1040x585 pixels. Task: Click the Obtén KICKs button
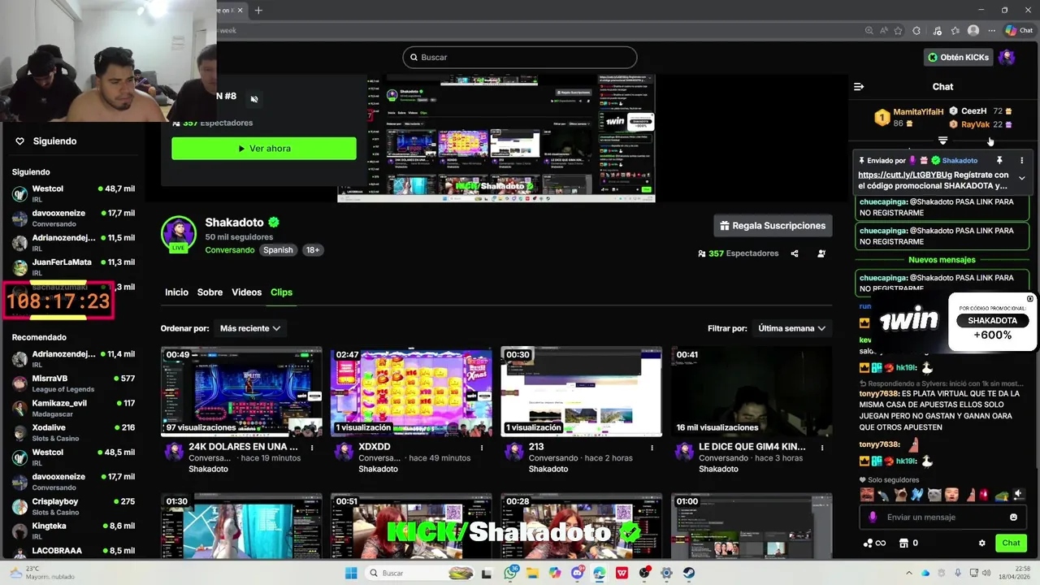click(x=959, y=58)
